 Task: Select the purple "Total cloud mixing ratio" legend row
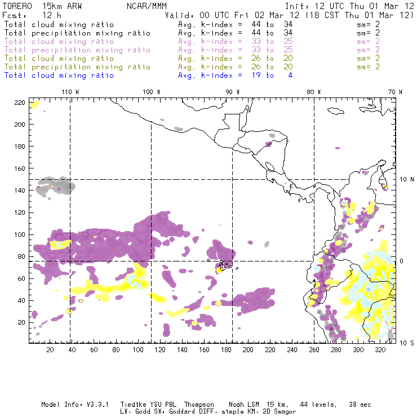(x=192, y=42)
